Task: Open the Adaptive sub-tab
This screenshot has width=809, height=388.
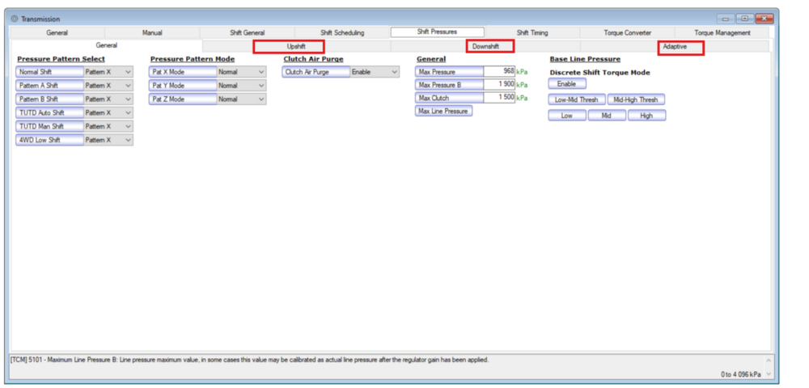Action: (675, 47)
